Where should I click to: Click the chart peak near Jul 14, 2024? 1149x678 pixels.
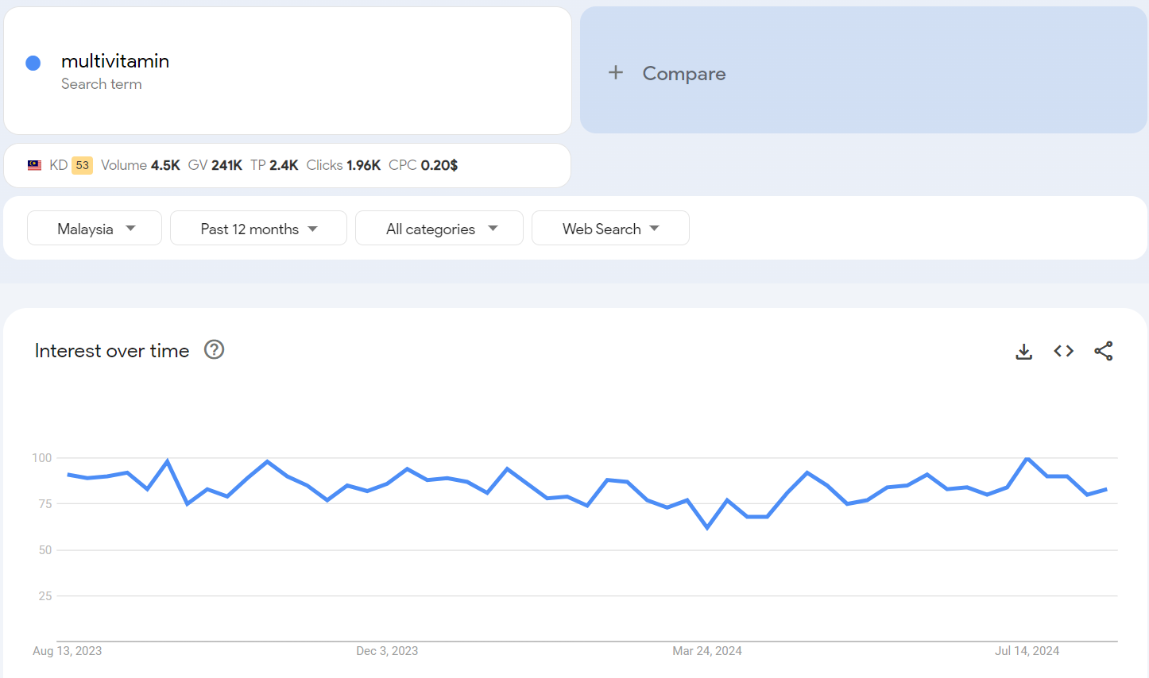(1027, 459)
